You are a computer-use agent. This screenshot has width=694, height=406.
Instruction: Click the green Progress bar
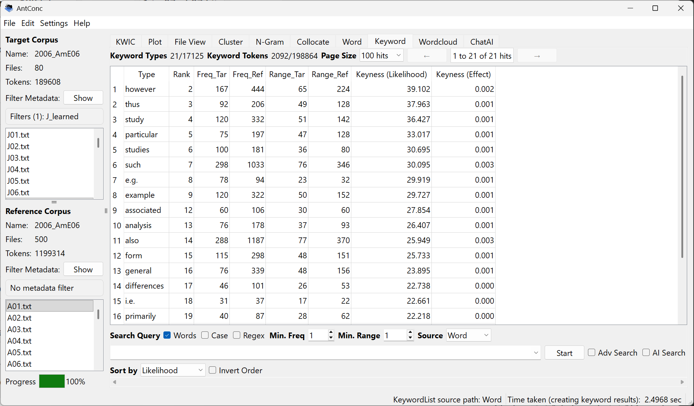[52, 382]
